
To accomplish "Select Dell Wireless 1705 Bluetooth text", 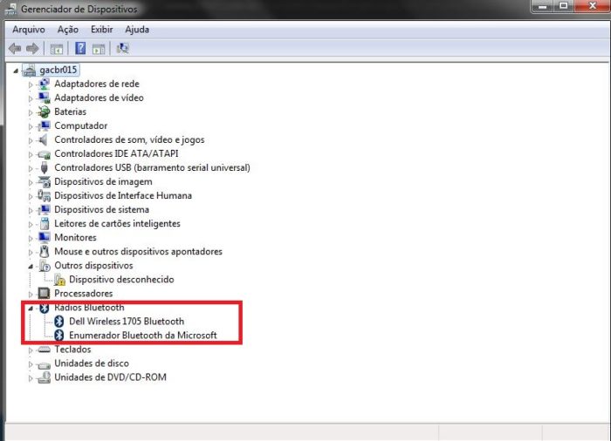I will [127, 321].
